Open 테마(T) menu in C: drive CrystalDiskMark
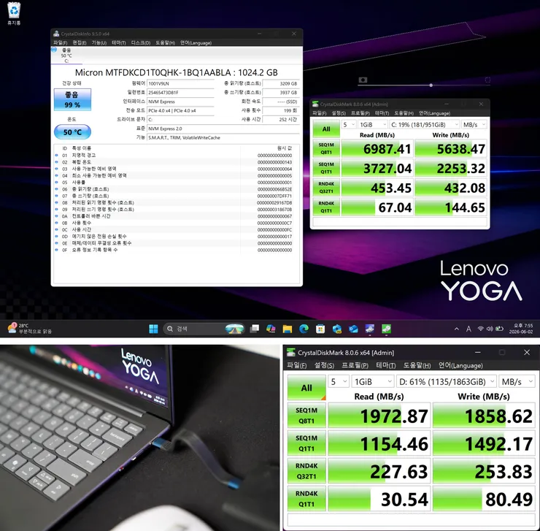The height and width of the screenshot is (531, 540). coord(382,113)
